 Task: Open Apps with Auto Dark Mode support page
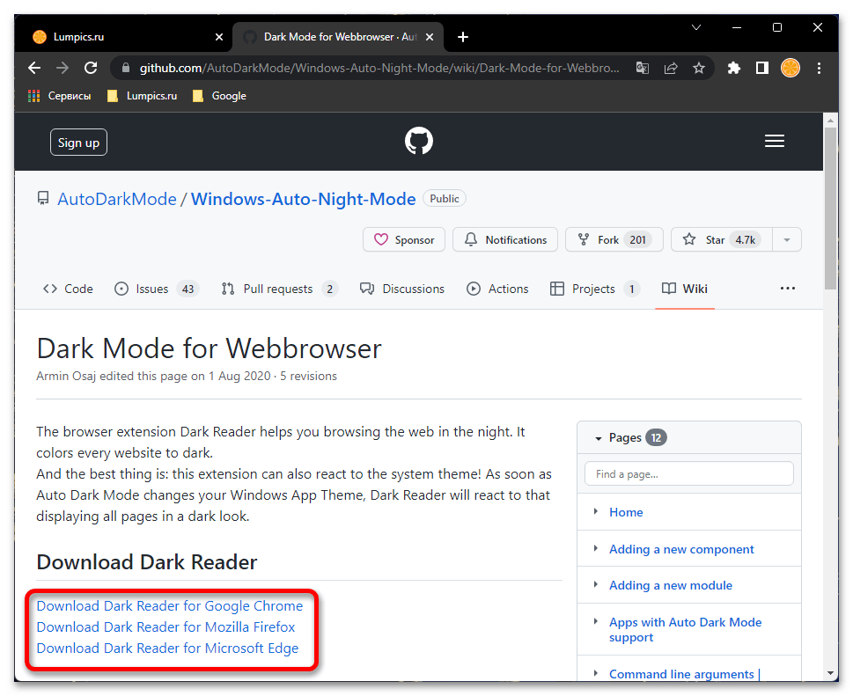685,630
